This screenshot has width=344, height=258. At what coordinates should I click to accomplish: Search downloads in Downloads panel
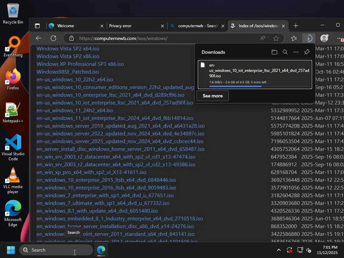click(285, 52)
